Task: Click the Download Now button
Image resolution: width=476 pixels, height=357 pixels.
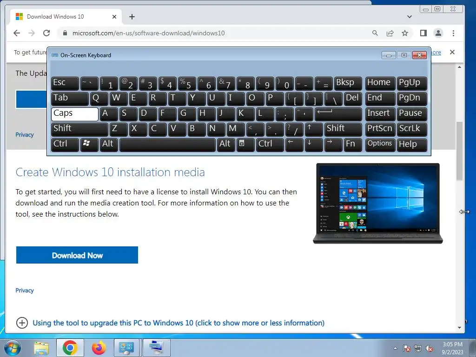Action: click(77, 255)
